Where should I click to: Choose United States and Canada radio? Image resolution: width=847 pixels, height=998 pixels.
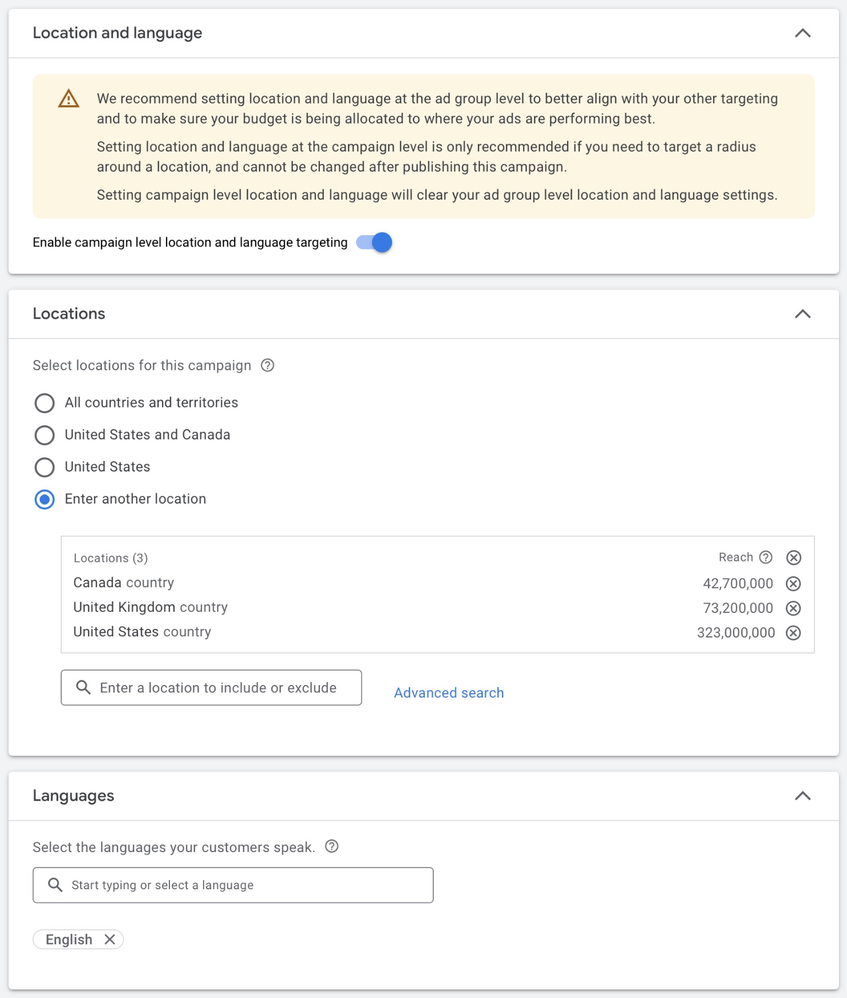click(x=45, y=435)
